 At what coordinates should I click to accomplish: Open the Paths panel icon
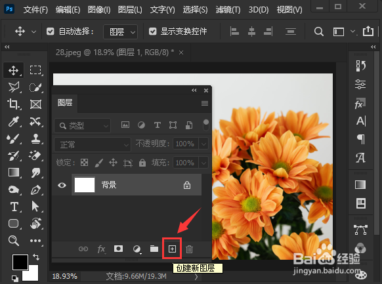[x=360, y=230]
